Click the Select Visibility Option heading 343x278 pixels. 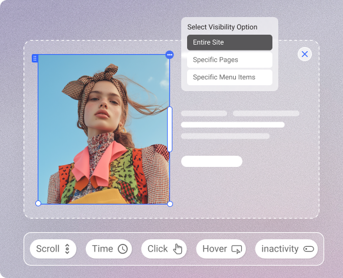pyautogui.click(x=222, y=27)
